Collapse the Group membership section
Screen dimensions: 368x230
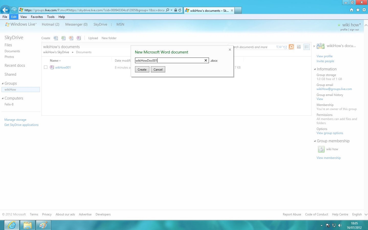point(315,141)
